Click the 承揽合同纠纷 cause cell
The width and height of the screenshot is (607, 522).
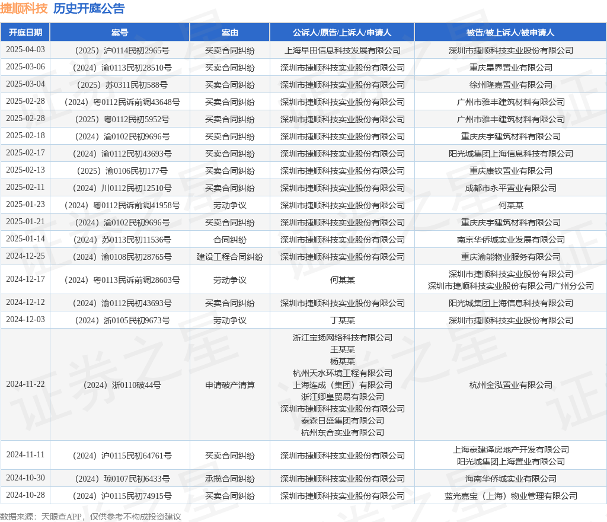[230, 479]
